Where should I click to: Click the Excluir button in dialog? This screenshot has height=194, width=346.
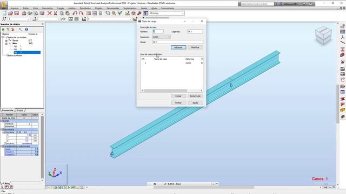coord(178,96)
